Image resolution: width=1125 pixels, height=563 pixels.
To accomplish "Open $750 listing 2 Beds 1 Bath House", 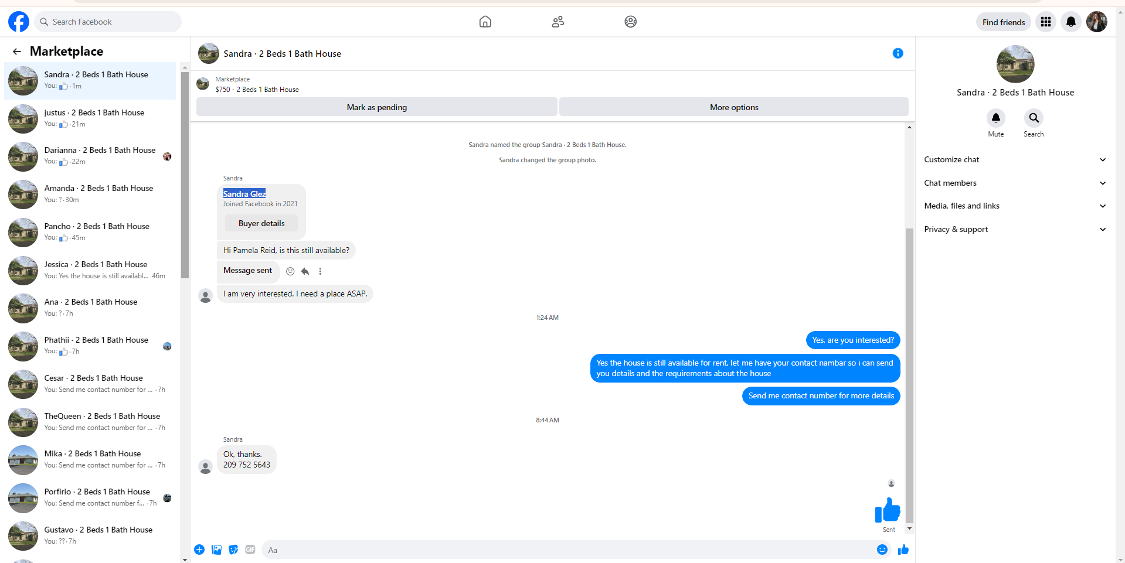I will (x=257, y=90).
